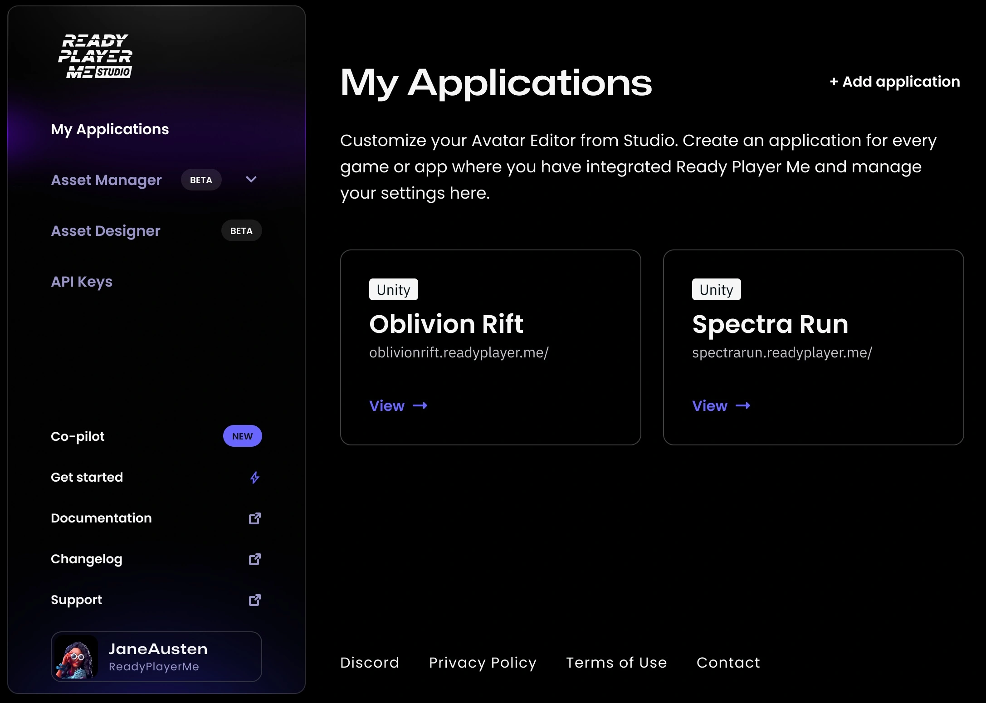The image size is (986, 703).
Task: Open the Discord footer link
Action: pyautogui.click(x=370, y=663)
